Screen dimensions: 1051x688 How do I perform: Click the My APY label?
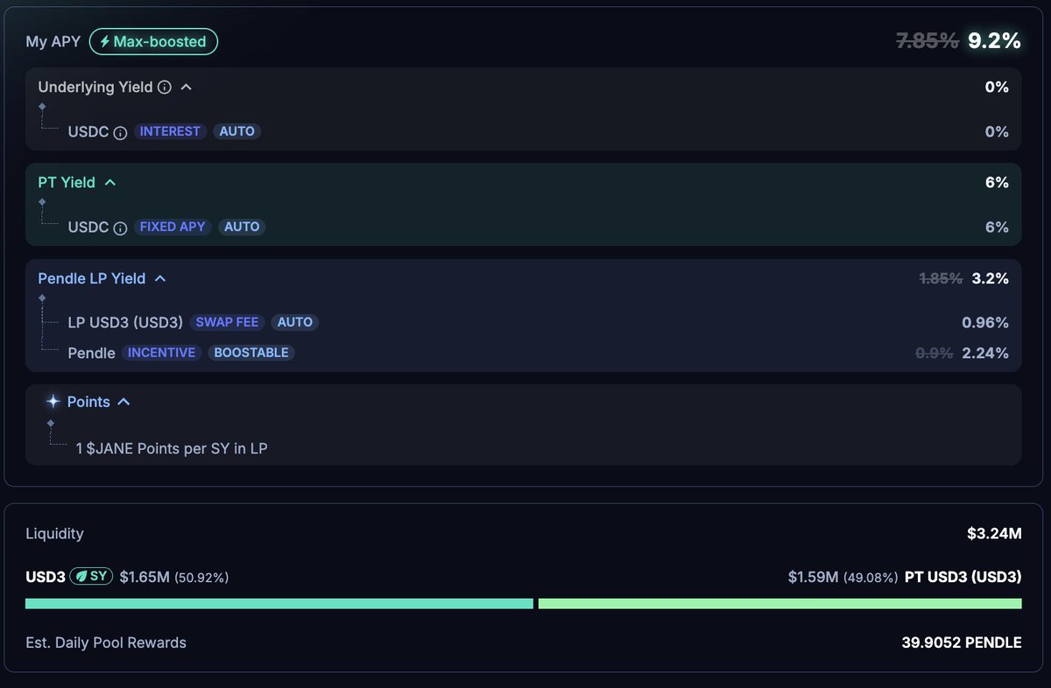click(53, 41)
